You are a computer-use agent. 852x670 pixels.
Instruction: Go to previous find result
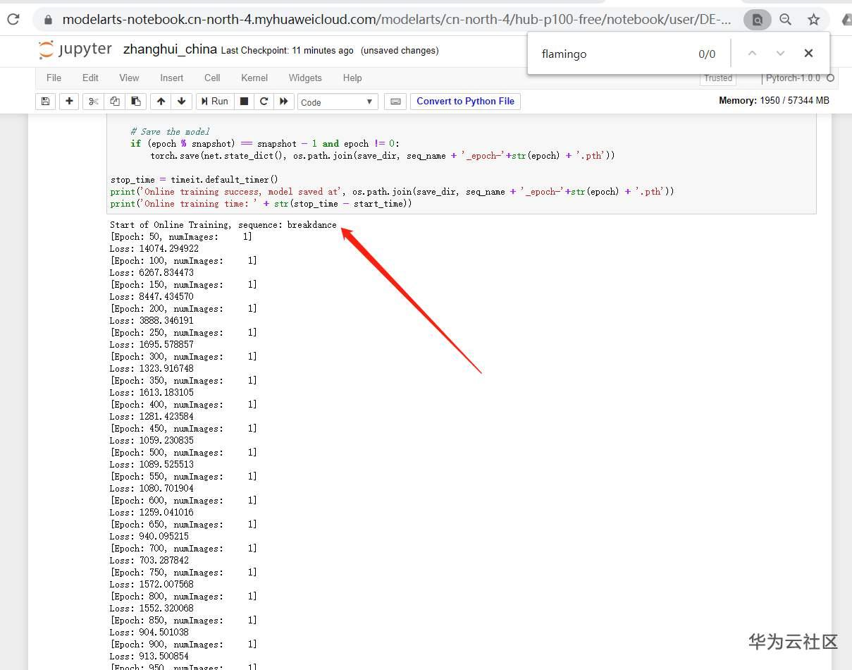pos(752,54)
